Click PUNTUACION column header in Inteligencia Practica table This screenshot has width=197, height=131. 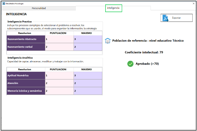59,33
